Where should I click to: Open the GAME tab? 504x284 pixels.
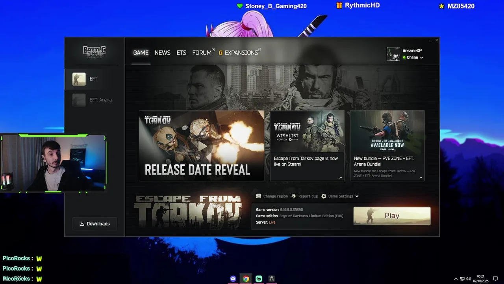[x=141, y=52]
